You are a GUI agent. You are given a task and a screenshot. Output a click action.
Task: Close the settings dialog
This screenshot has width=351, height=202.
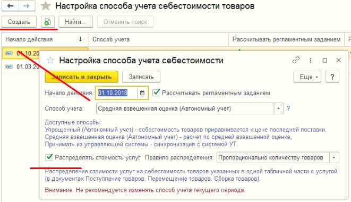coord(338,60)
